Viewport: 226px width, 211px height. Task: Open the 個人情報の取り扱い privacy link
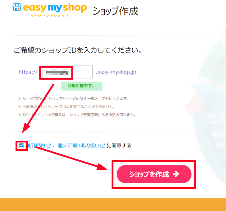[79, 146]
